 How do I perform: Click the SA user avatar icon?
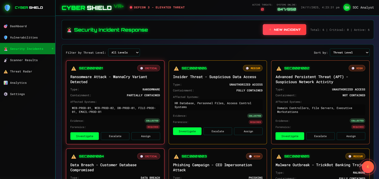pyautogui.click(x=347, y=8)
